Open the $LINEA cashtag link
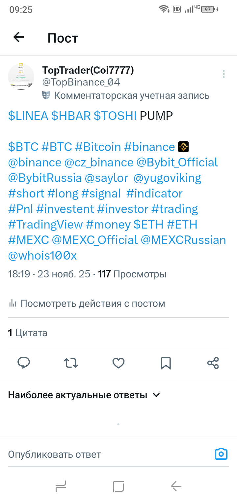 tap(28, 116)
